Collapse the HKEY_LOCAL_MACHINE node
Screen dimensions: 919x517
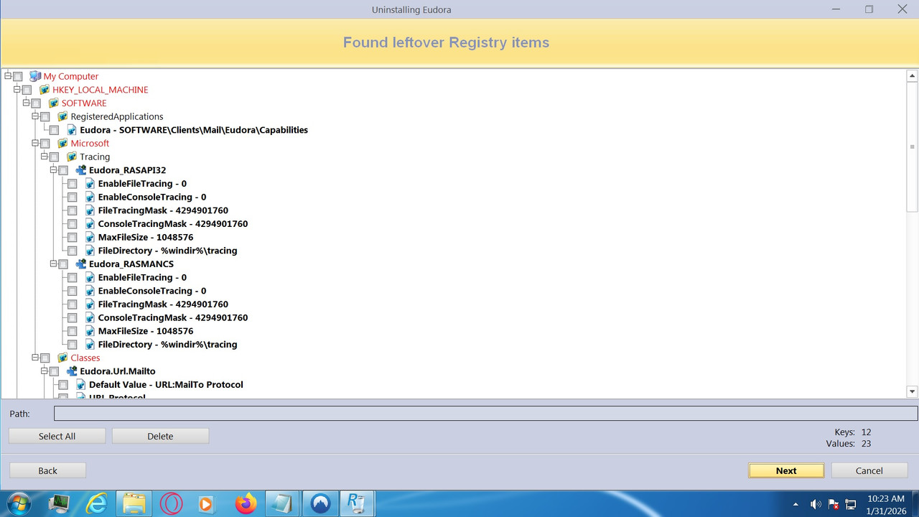[17, 89]
